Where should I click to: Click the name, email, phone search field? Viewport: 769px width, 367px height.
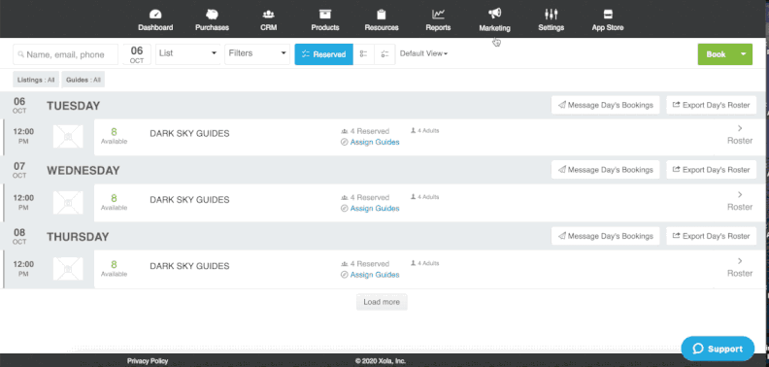pyautogui.click(x=65, y=54)
